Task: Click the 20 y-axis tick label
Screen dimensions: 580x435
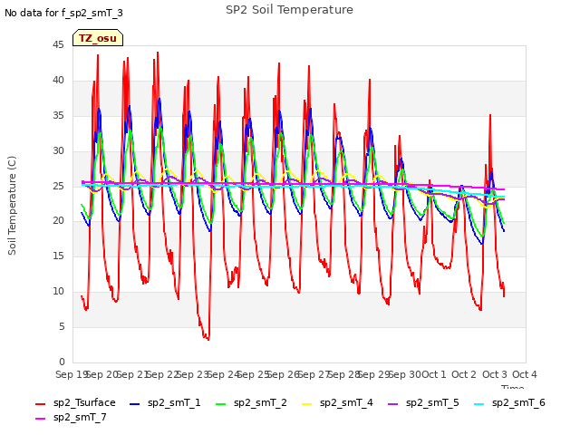Action: tap(58, 220)
